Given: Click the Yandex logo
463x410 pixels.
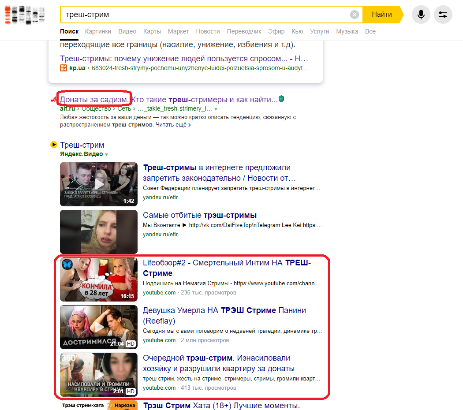Looking at the screenshot, I should click(x=24, y=15).
